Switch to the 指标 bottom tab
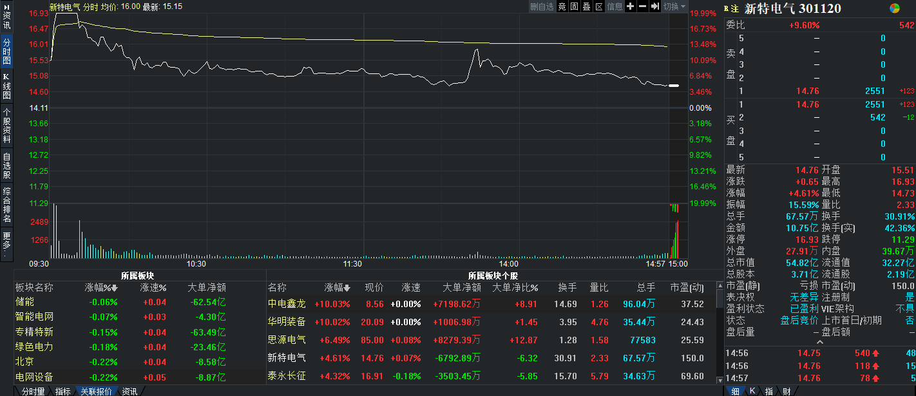 pos(62,391)
